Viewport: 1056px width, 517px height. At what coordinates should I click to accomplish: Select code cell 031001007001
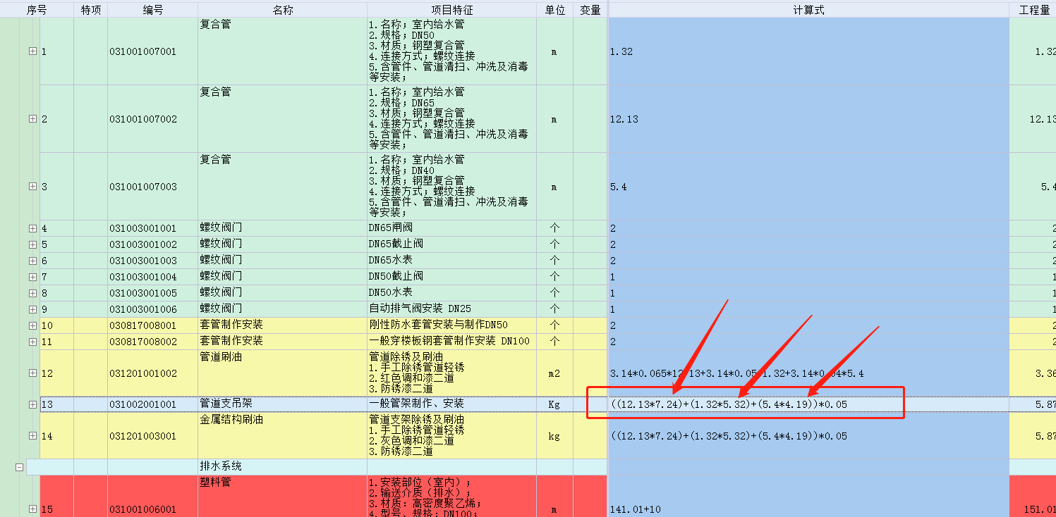152,51
